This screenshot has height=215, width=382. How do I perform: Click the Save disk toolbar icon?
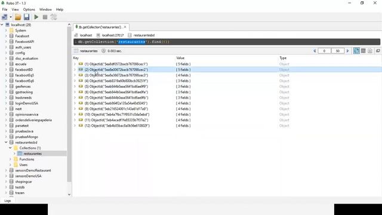[x=26, y=17]
